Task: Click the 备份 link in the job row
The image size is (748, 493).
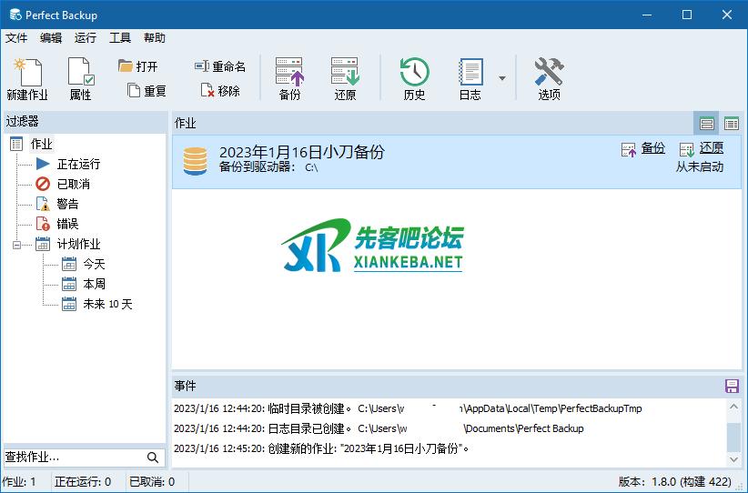Action: click(652, 148)
